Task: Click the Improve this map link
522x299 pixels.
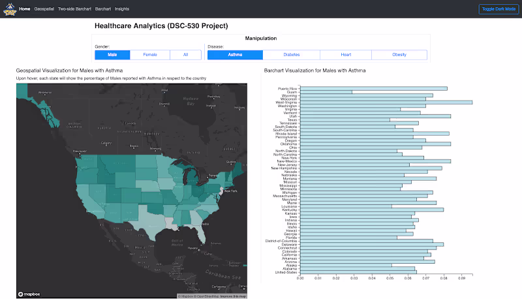Action: pyautogui.click(x=233, y=296)
